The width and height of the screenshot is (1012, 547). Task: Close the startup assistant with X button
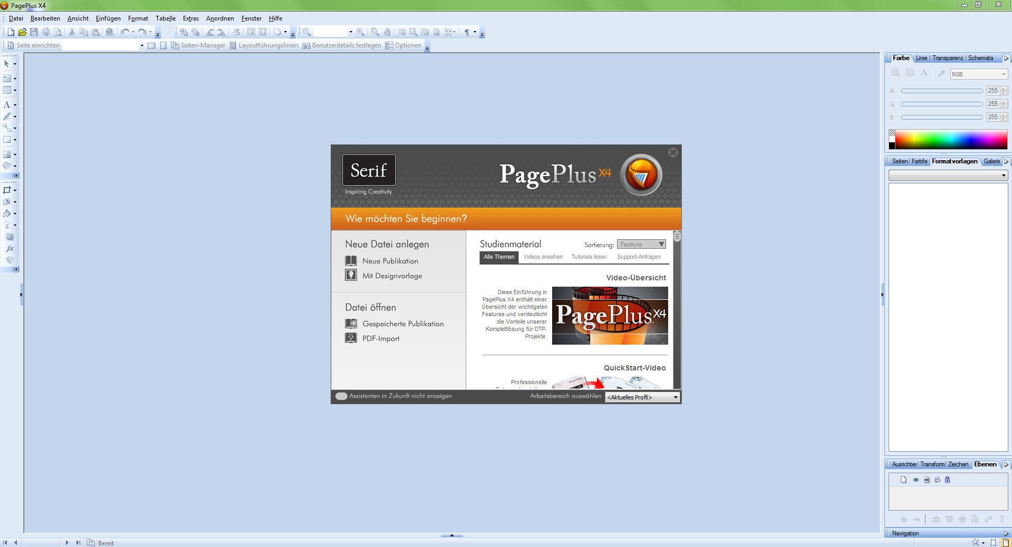click(x=673, y=152)
